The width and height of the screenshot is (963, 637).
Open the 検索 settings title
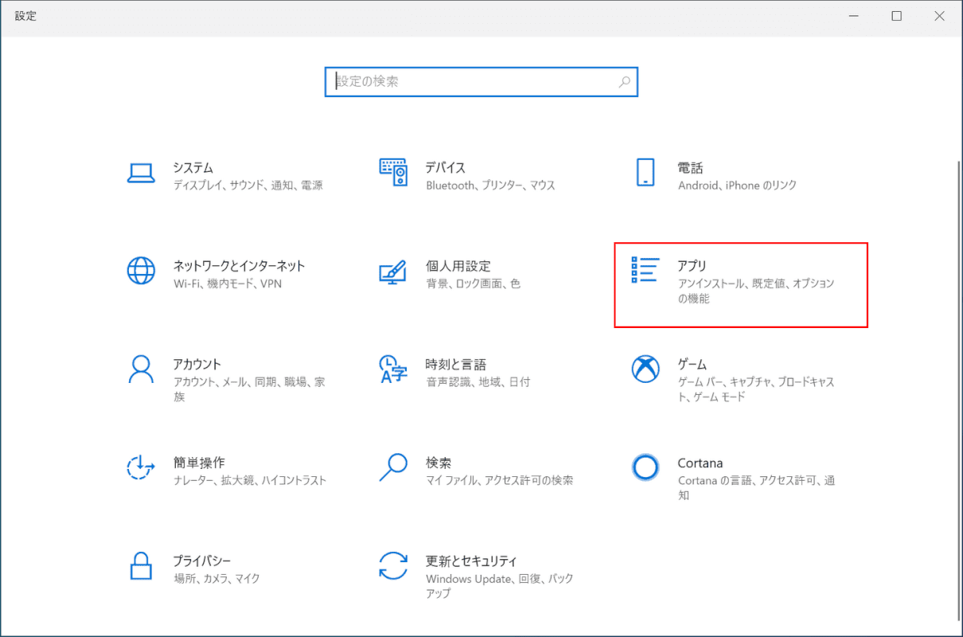pyautogui.click(x=439, y=463)
